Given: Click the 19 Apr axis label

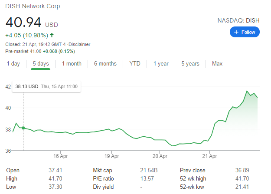Looking at the screenshot, I should click(x=111, y=156).
